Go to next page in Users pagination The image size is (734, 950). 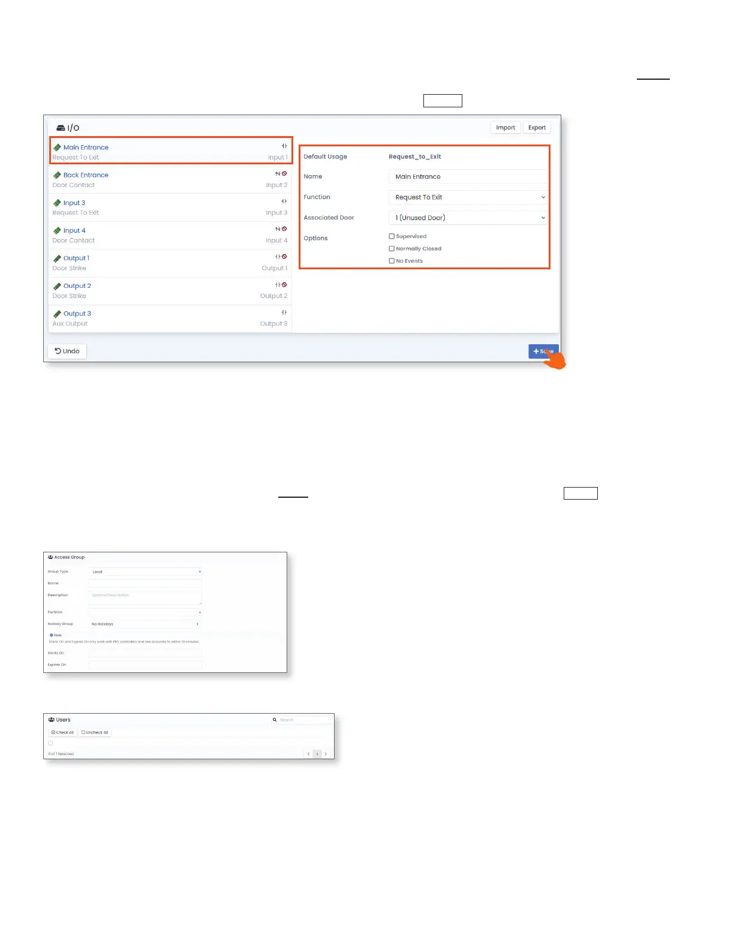pyautogui.click(x=326, y=754)
